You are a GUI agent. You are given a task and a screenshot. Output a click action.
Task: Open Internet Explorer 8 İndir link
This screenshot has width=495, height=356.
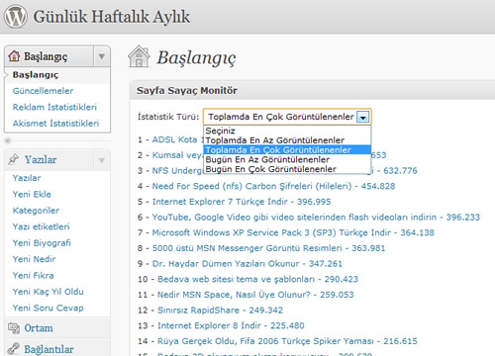[231, 325]
